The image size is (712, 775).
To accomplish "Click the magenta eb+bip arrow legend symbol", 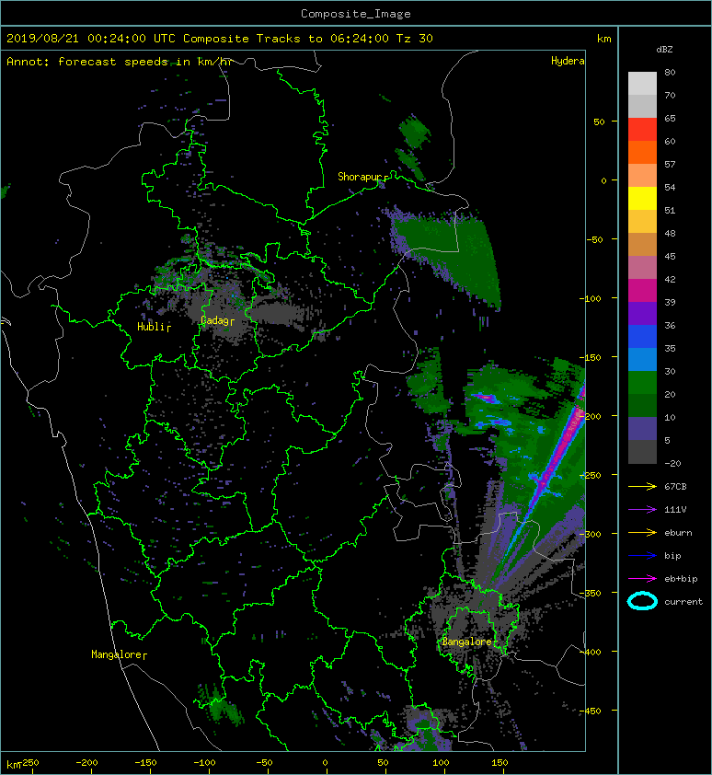I will [x=642, y=579].
